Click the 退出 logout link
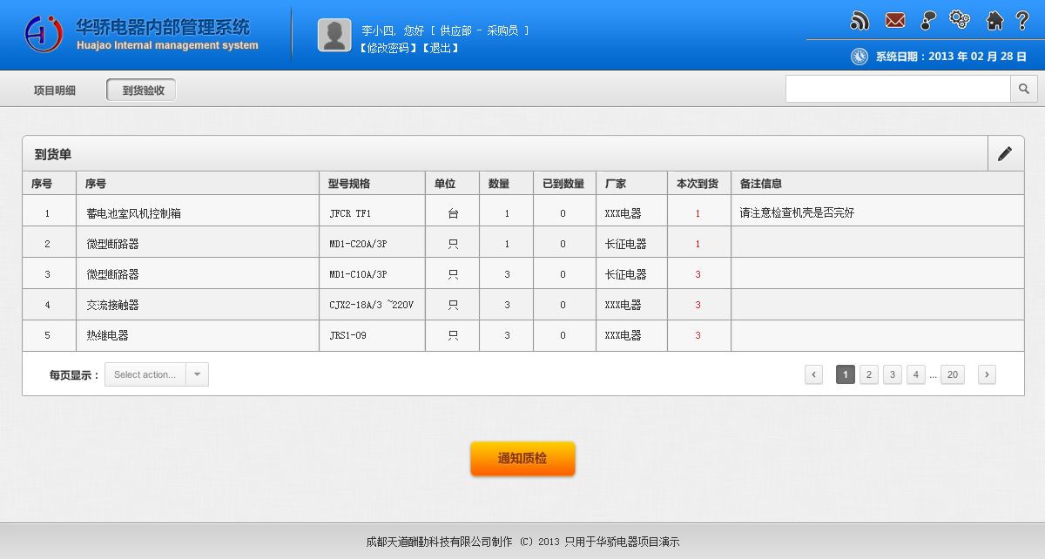This screenshot has height=559, width=1045. click(441, 48)
